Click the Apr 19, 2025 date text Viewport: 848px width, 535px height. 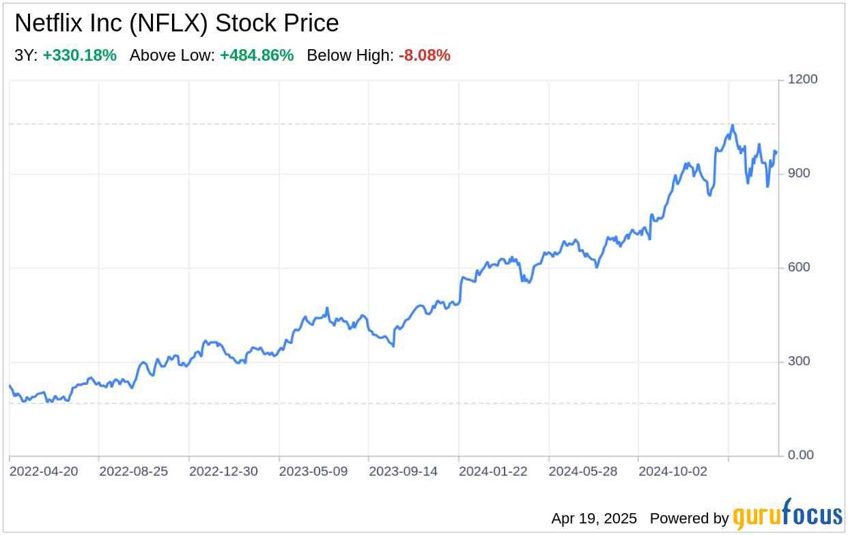coord(594,519)
